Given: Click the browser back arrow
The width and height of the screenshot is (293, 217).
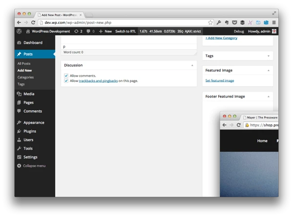Looking at the screenshot, I should (x=19, y=22).
